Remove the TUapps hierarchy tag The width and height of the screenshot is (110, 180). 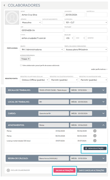click(x=29, y=59)
